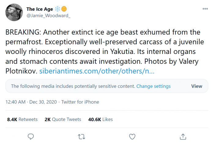Screen dimensions: 214x145
Task: Click The Ice Age profile avatar
Action: tap(14, 13)
